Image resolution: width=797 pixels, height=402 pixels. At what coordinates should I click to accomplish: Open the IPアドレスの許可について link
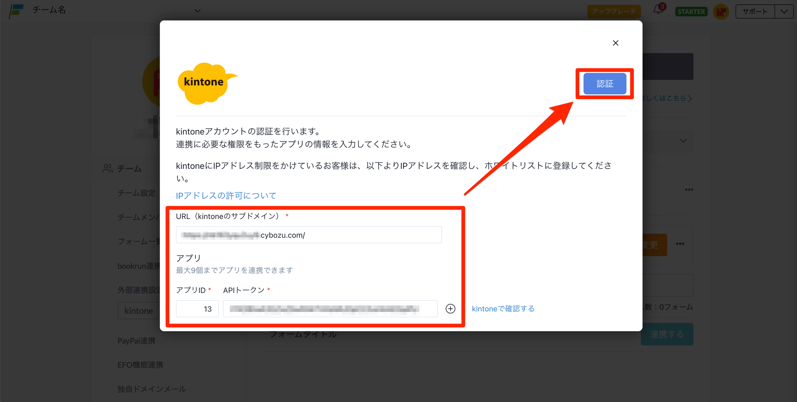coord(226,196)
